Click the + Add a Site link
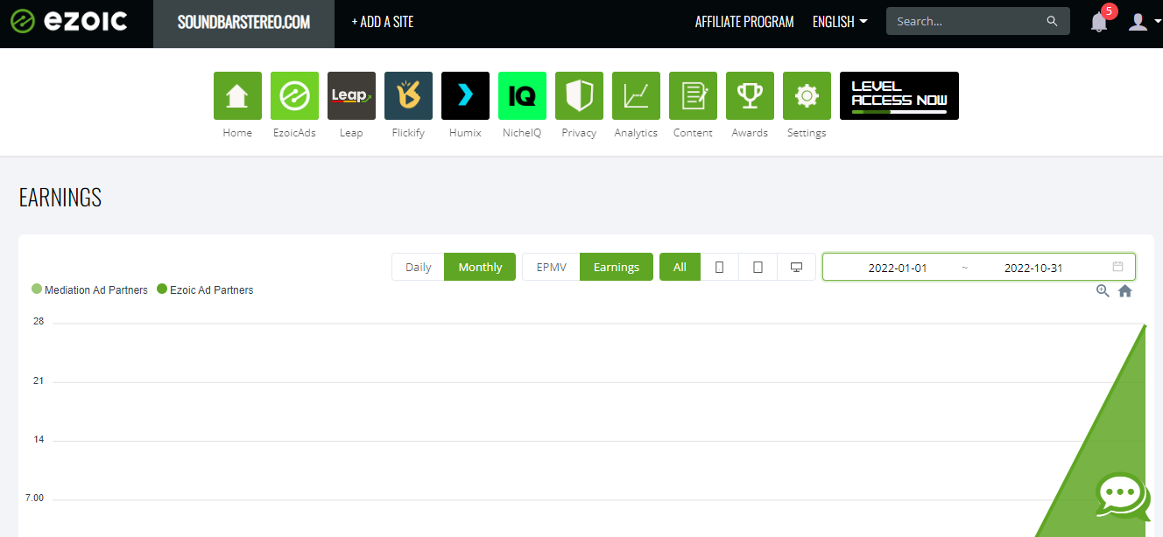This screenshot has height=537, width=1163. pyautogui.click(x=382, y=22)
